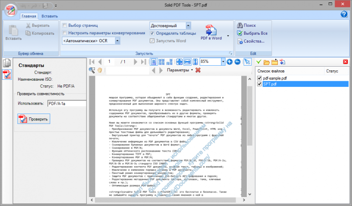Go to next page arrow
The height and width of the screenshot is (206, 352).
135,62
